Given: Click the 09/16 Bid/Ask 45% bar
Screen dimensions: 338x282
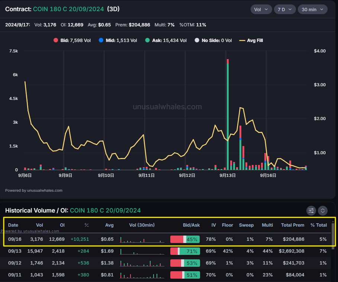Looking at the screenshot, I should click(x=185, y=239).
